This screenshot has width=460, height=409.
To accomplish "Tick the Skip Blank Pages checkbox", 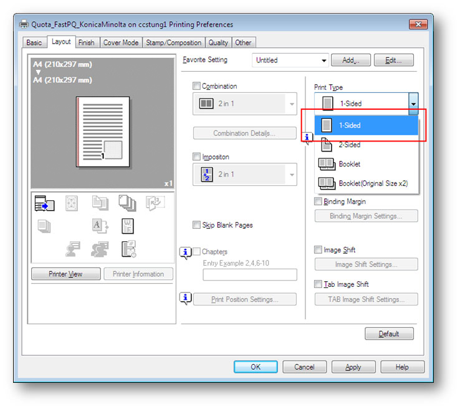I will coord(197,225).
